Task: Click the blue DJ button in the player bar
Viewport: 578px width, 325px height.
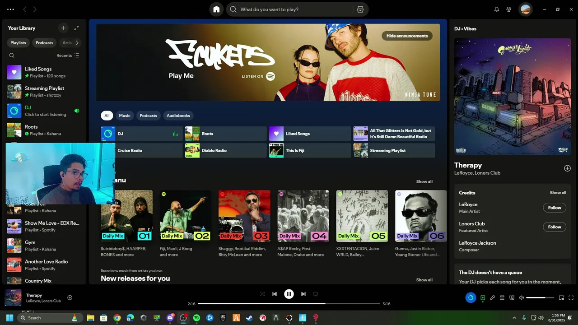Action: (471, 297)
